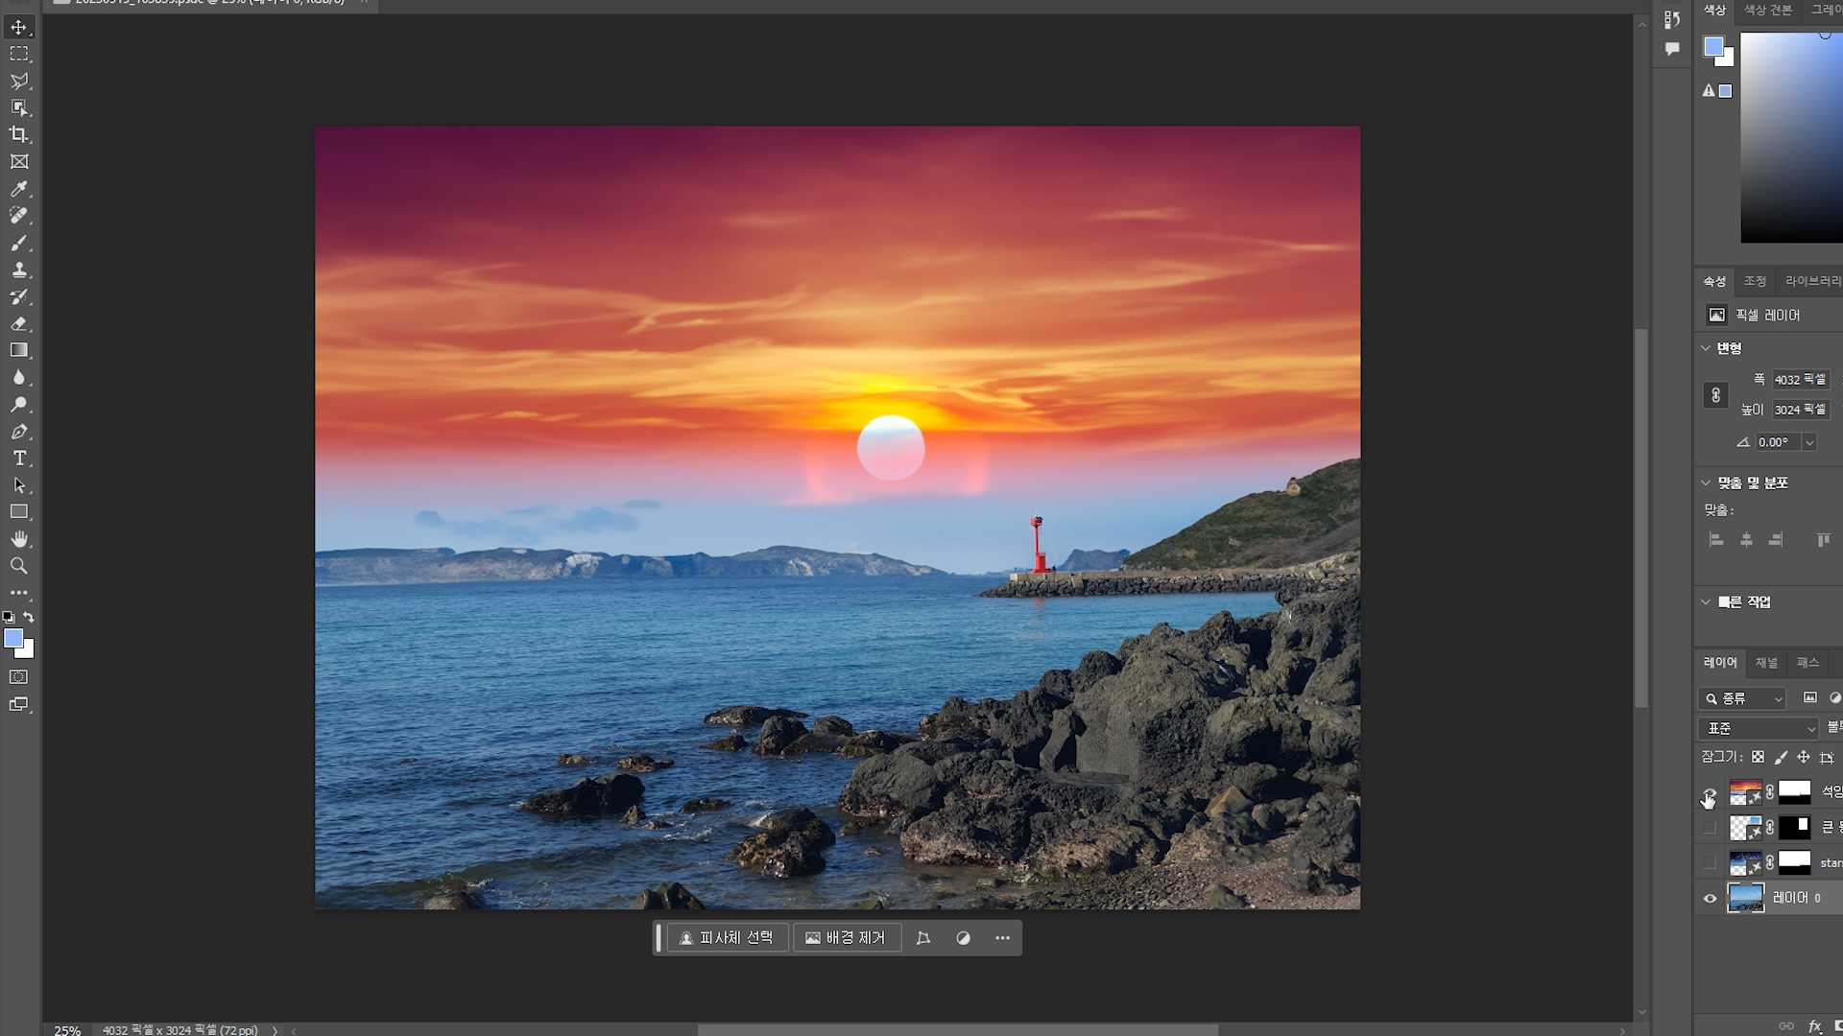Click the 피사체 선택 button
The width and height of the screenshot is (1843, 1036).
point(727,938)
